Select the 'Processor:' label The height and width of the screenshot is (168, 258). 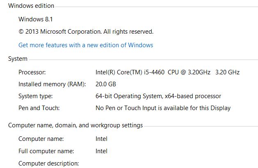(32, 72)
